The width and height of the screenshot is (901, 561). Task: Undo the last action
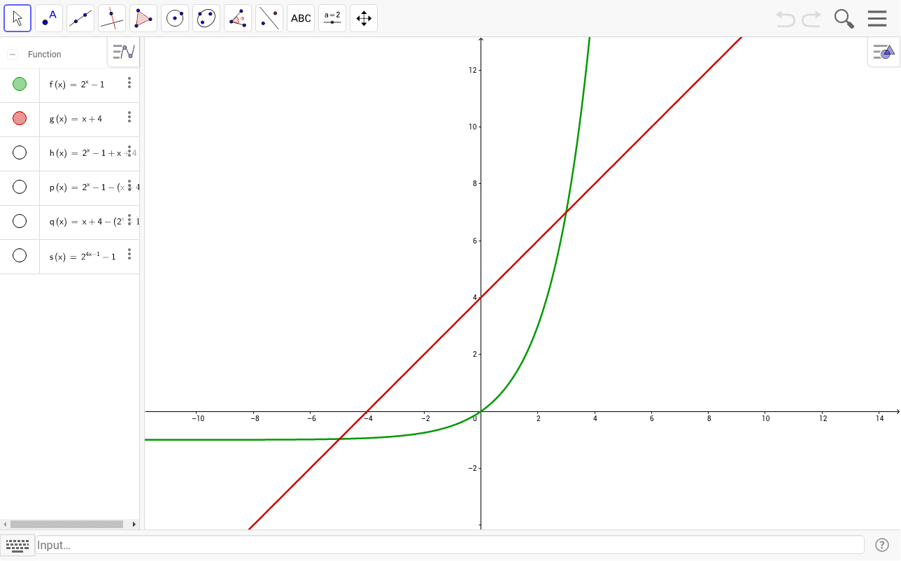[786, 19]
